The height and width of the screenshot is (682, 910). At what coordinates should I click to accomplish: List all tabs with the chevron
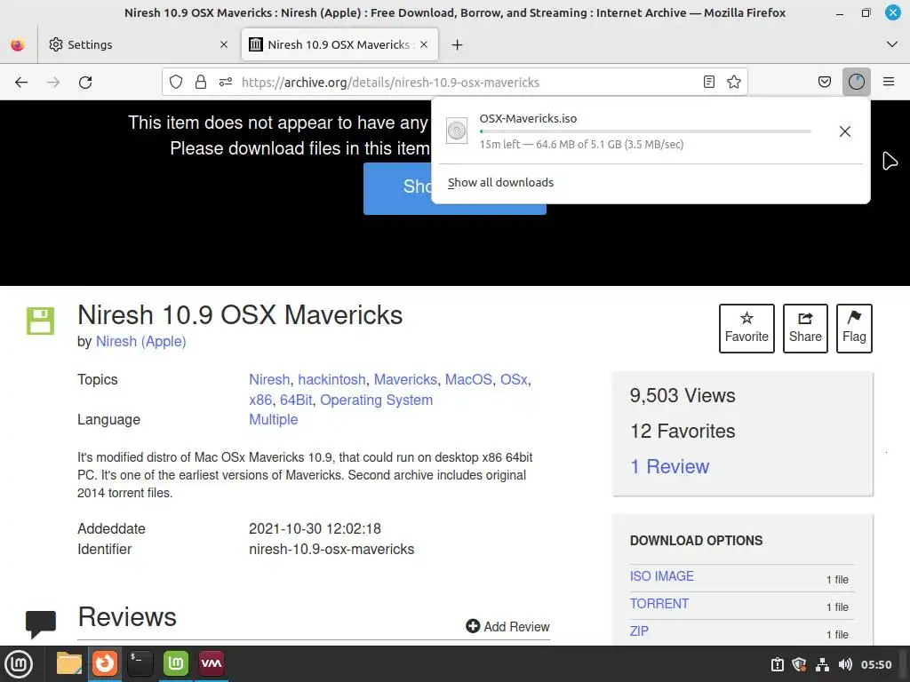tap(892, 44)
